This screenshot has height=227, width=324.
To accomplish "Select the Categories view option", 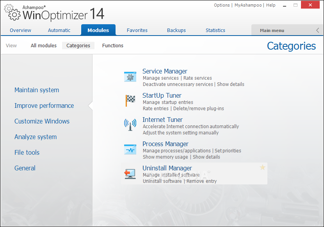I will (78, 45).
